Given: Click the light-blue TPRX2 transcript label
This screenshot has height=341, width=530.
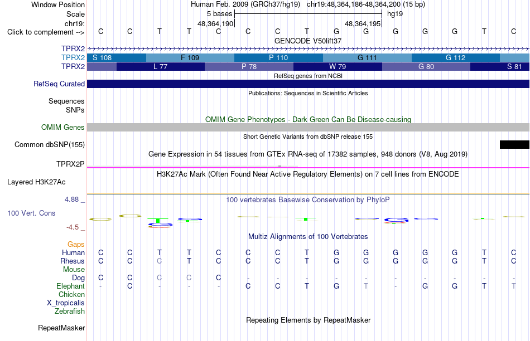Looking at the screenshot, I should [x=73, y=58].
